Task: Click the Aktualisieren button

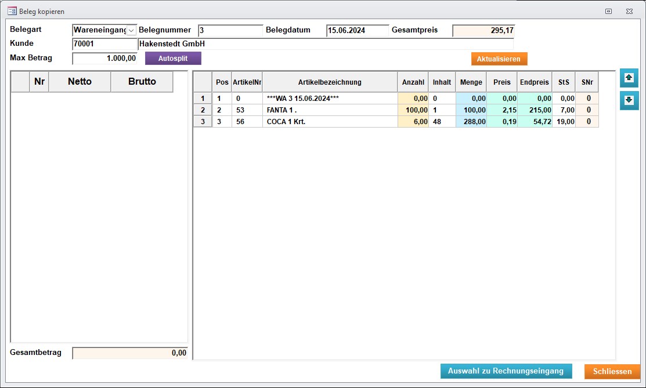Action: [499, 59]
